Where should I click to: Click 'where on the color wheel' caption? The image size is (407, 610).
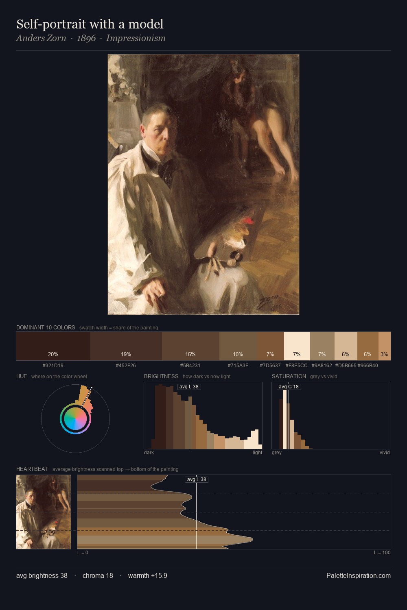coord(59,376)
